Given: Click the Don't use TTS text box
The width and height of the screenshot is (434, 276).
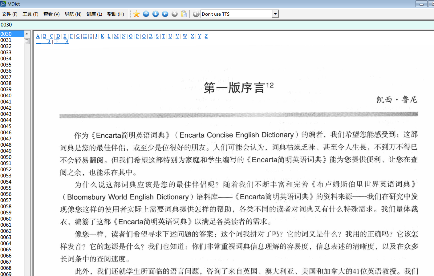Looking at the screenshot, I should tap(237, 14).
